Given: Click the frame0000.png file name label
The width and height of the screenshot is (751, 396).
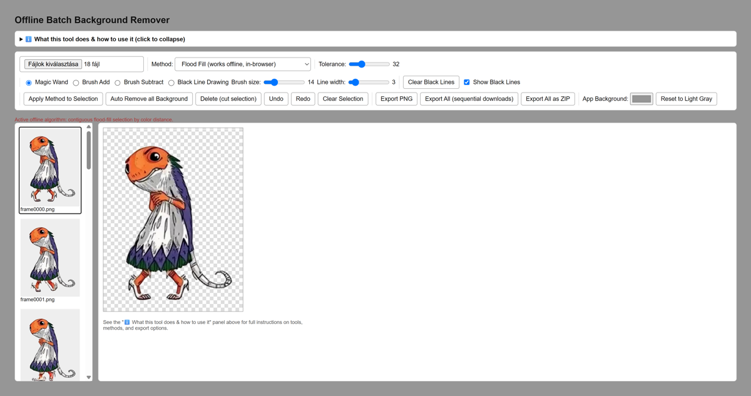Looking at the screenshot, I should click(38, 210).
